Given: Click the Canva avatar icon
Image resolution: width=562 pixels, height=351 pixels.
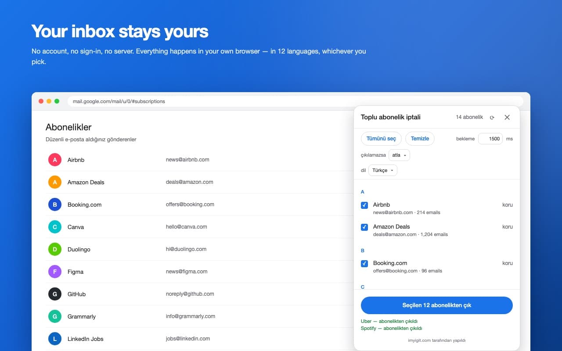Looking at the screenshot, I should coord(55,227).
